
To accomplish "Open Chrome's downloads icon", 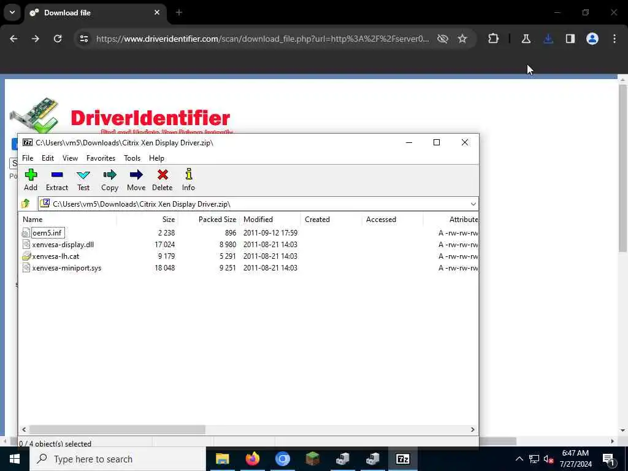I will pyautogui.click(x=548, y=39).
